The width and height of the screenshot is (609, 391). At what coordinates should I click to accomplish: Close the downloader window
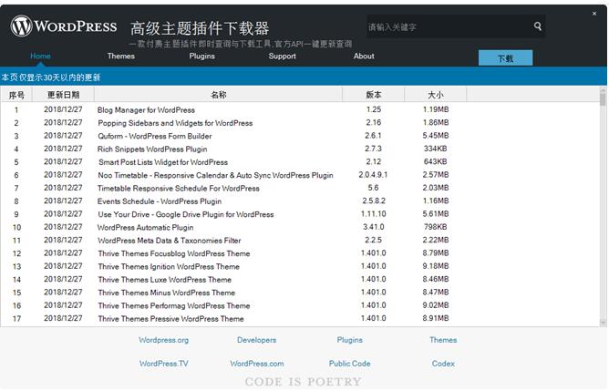594,14
